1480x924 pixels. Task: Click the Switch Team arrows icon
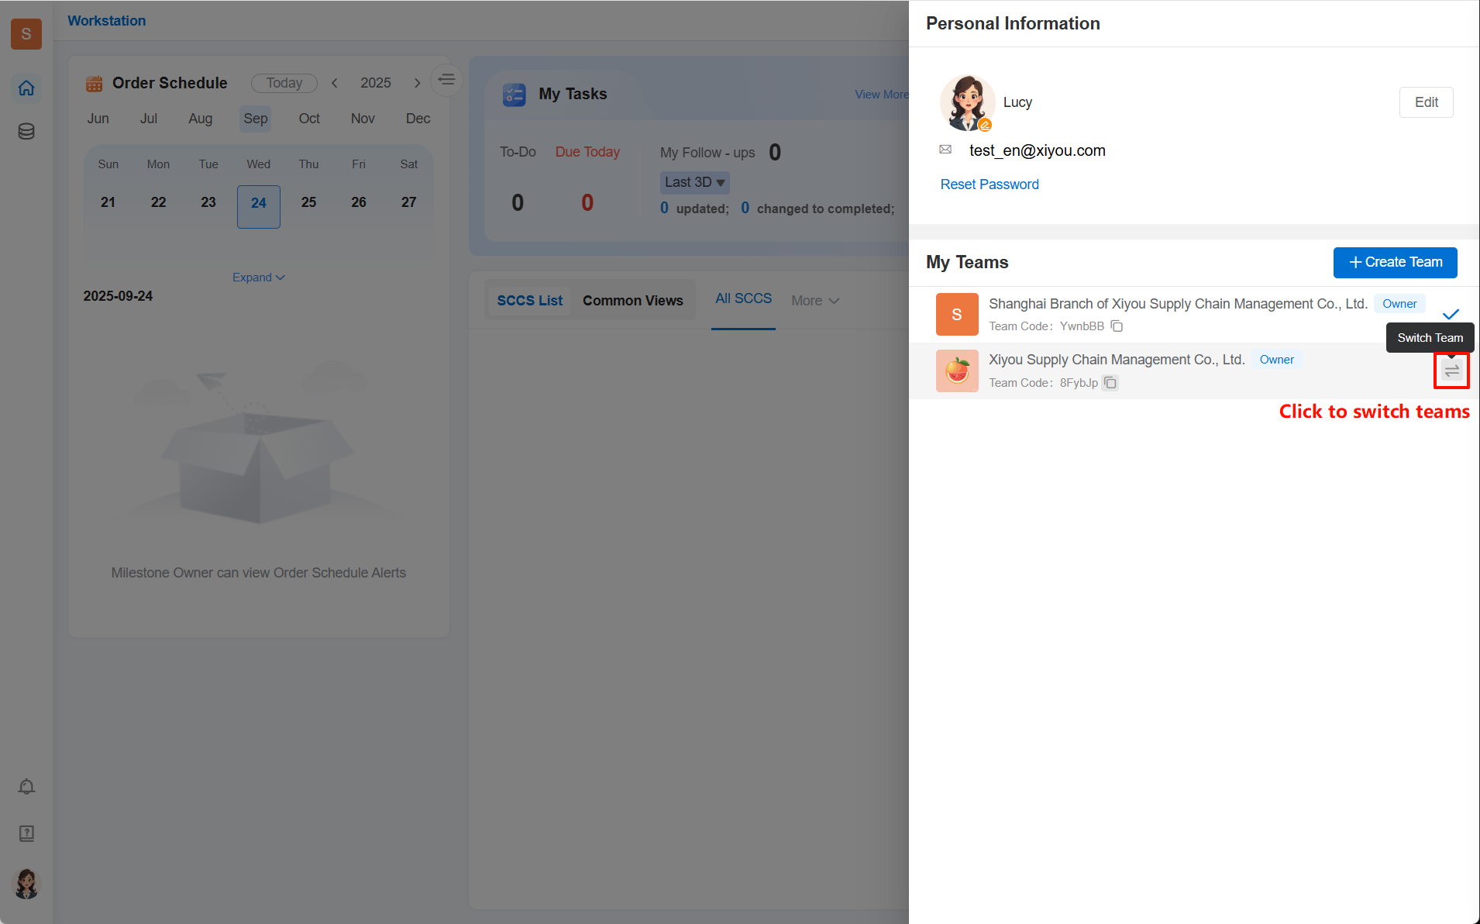1451,371
